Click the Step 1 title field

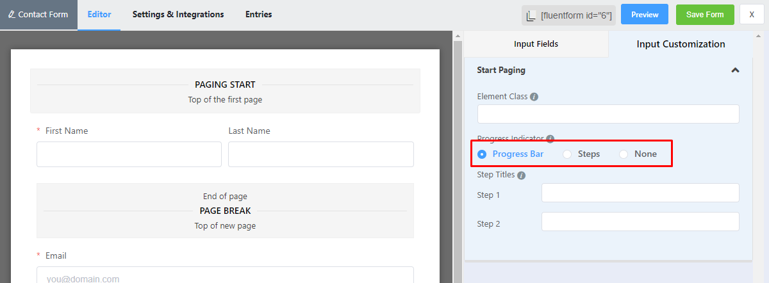[640, 193]
